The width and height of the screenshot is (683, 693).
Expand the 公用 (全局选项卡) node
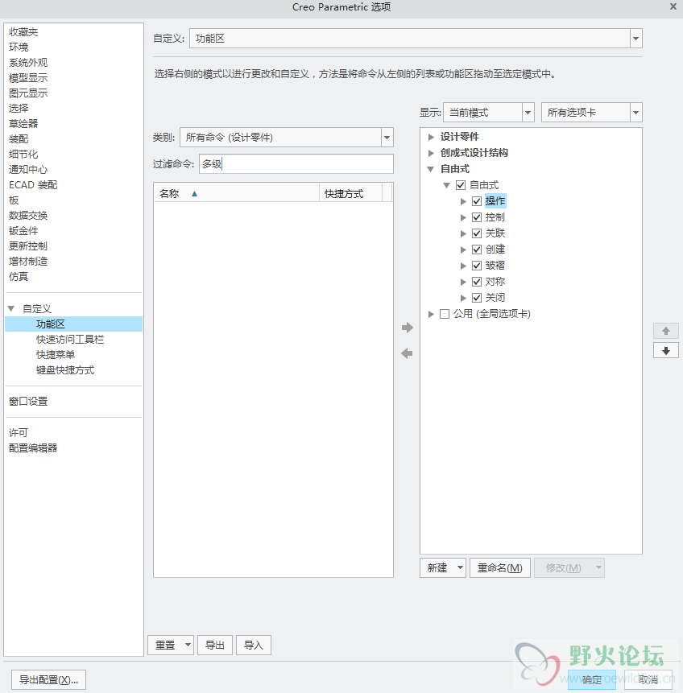click(431, 314)
